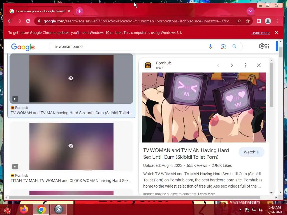This screenshot has height=215, width=287.
Task: Open the Google apps grid
Action: tap(267, 46)
